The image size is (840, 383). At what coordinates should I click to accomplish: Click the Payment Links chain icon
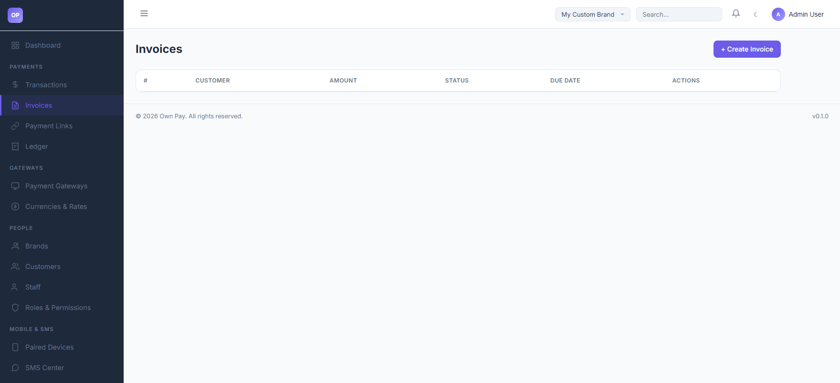pyautogui.click(x=15, y=126)
